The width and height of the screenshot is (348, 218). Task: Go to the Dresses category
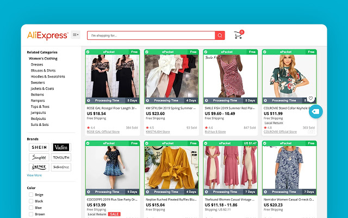coord(37,64)
